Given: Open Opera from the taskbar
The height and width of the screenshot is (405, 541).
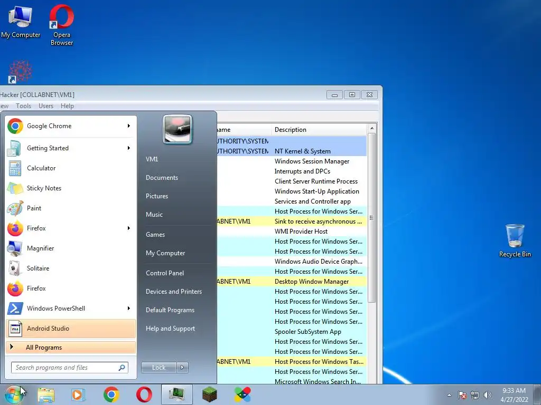Looking at the screenshot, I should 144,394.
